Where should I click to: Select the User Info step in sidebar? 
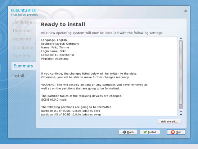click(21, 56)
